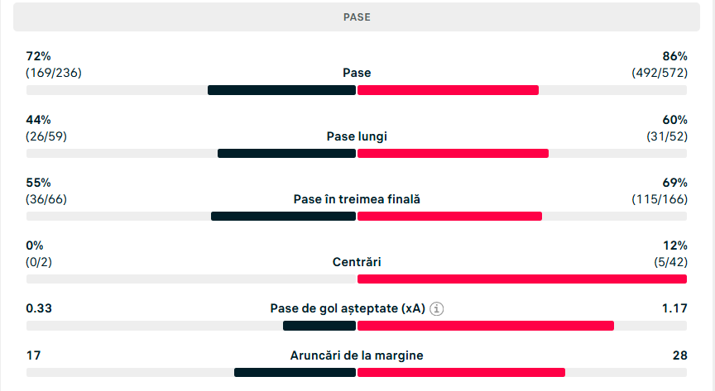Click the 17 throw-ins value on the left

[x=34, y=355]
